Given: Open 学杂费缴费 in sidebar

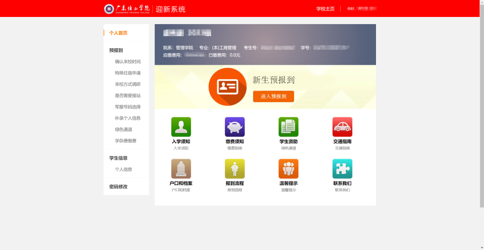Looking at the screenshot, I should (125, 141).
